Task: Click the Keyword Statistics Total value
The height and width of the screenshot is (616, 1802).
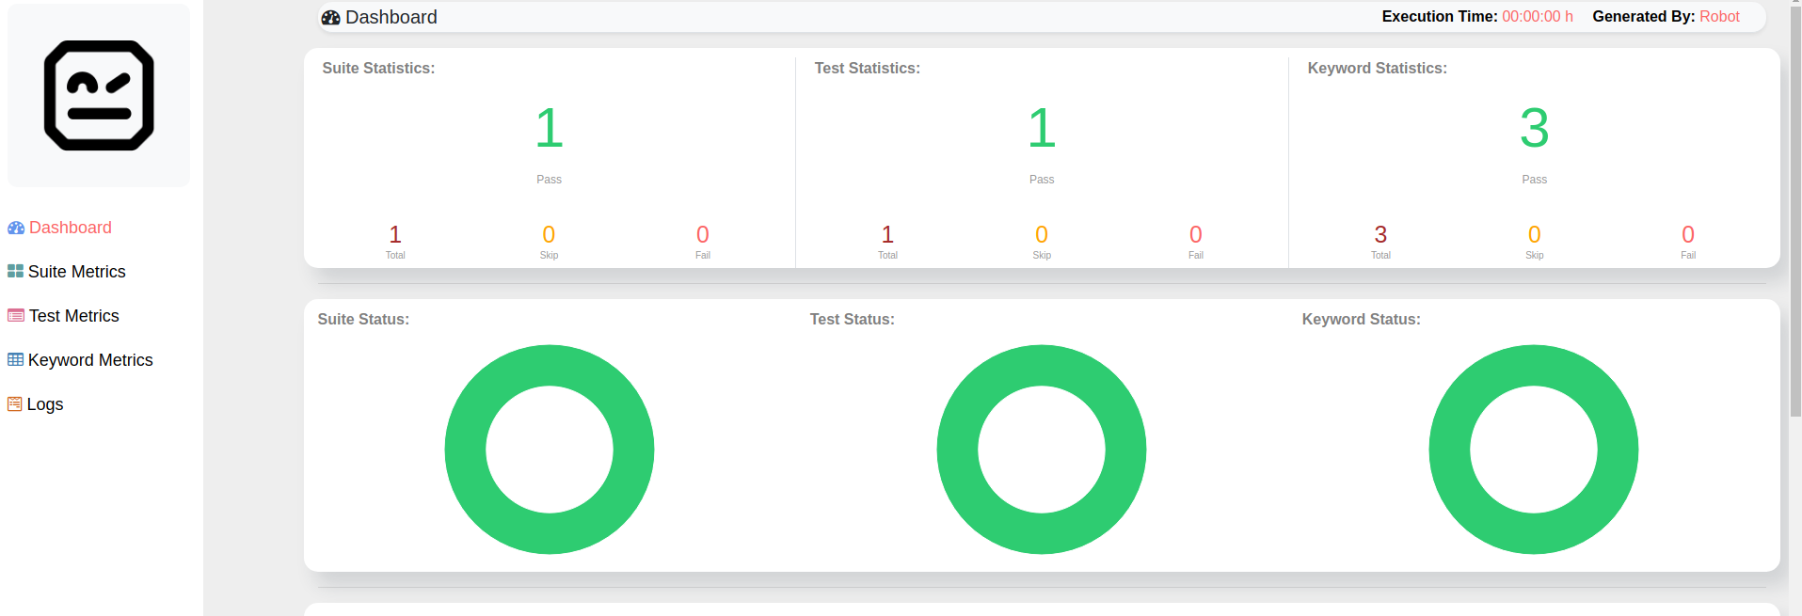Action: pos(1380,234)
